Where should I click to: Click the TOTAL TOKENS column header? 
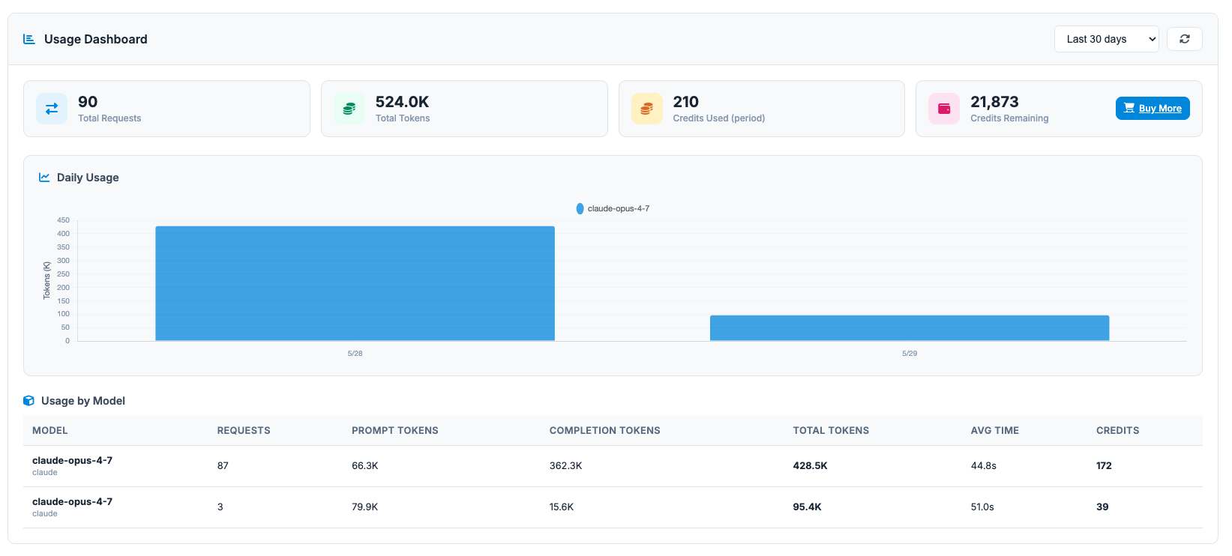click(831, 431)
